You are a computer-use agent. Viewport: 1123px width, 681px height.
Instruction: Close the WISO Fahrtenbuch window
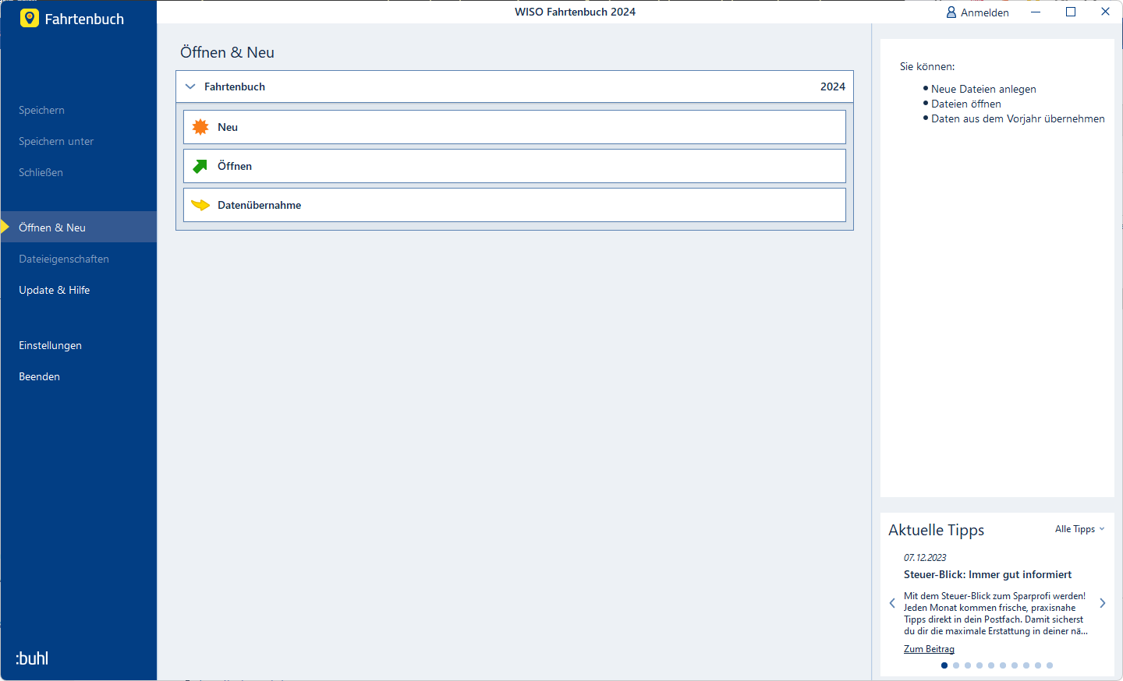click(x=1105, y=12)
